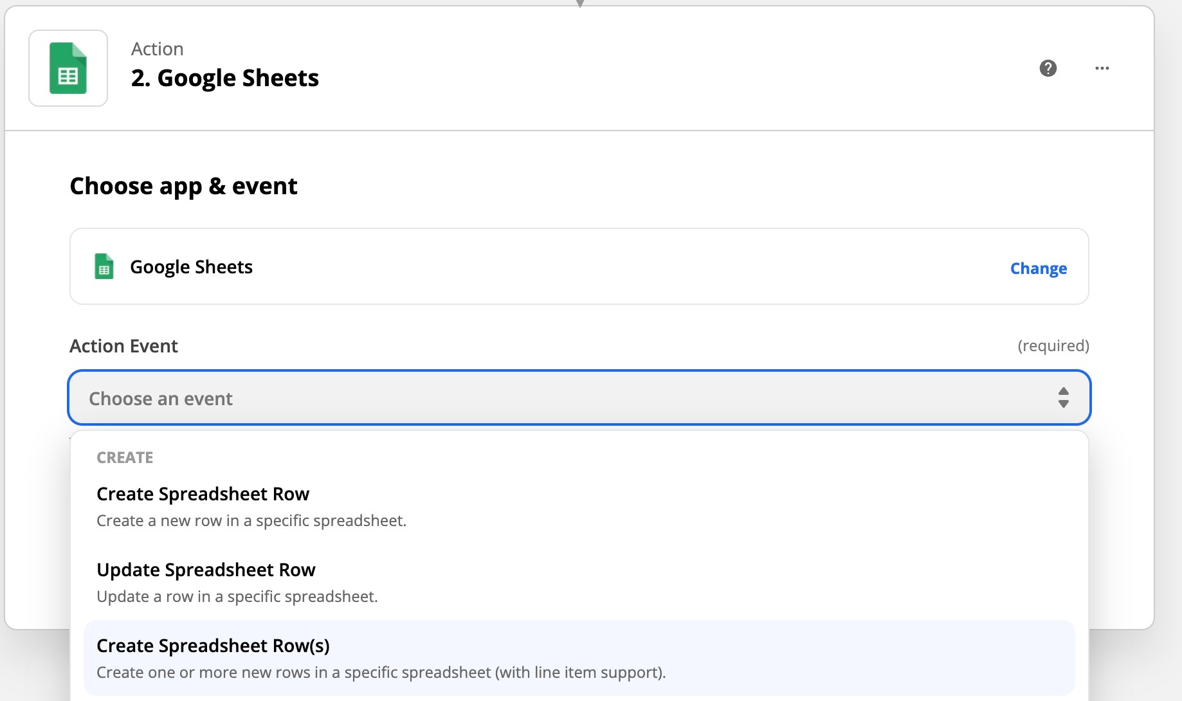This screenshot has height=701, width=1182.
Task: Select Create Spreadsheet Row option
Action: 579,506
